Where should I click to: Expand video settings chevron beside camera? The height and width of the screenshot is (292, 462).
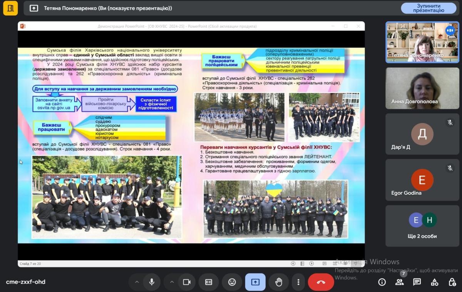(x=172, y=282)
